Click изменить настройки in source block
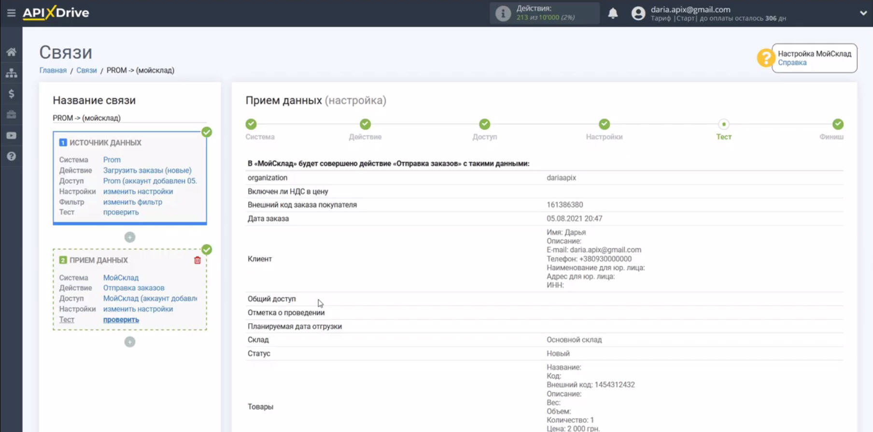 pyautogui.click(x=138, y=191)
